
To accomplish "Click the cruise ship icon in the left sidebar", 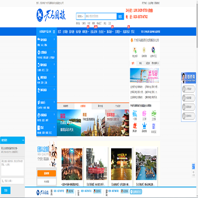I will pos(38,78).
